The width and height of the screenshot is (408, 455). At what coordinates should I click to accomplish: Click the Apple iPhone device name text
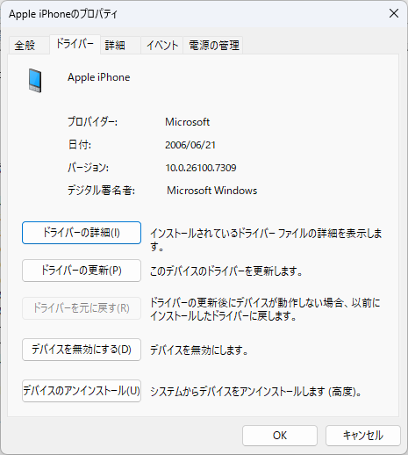[x=99, y=77]
